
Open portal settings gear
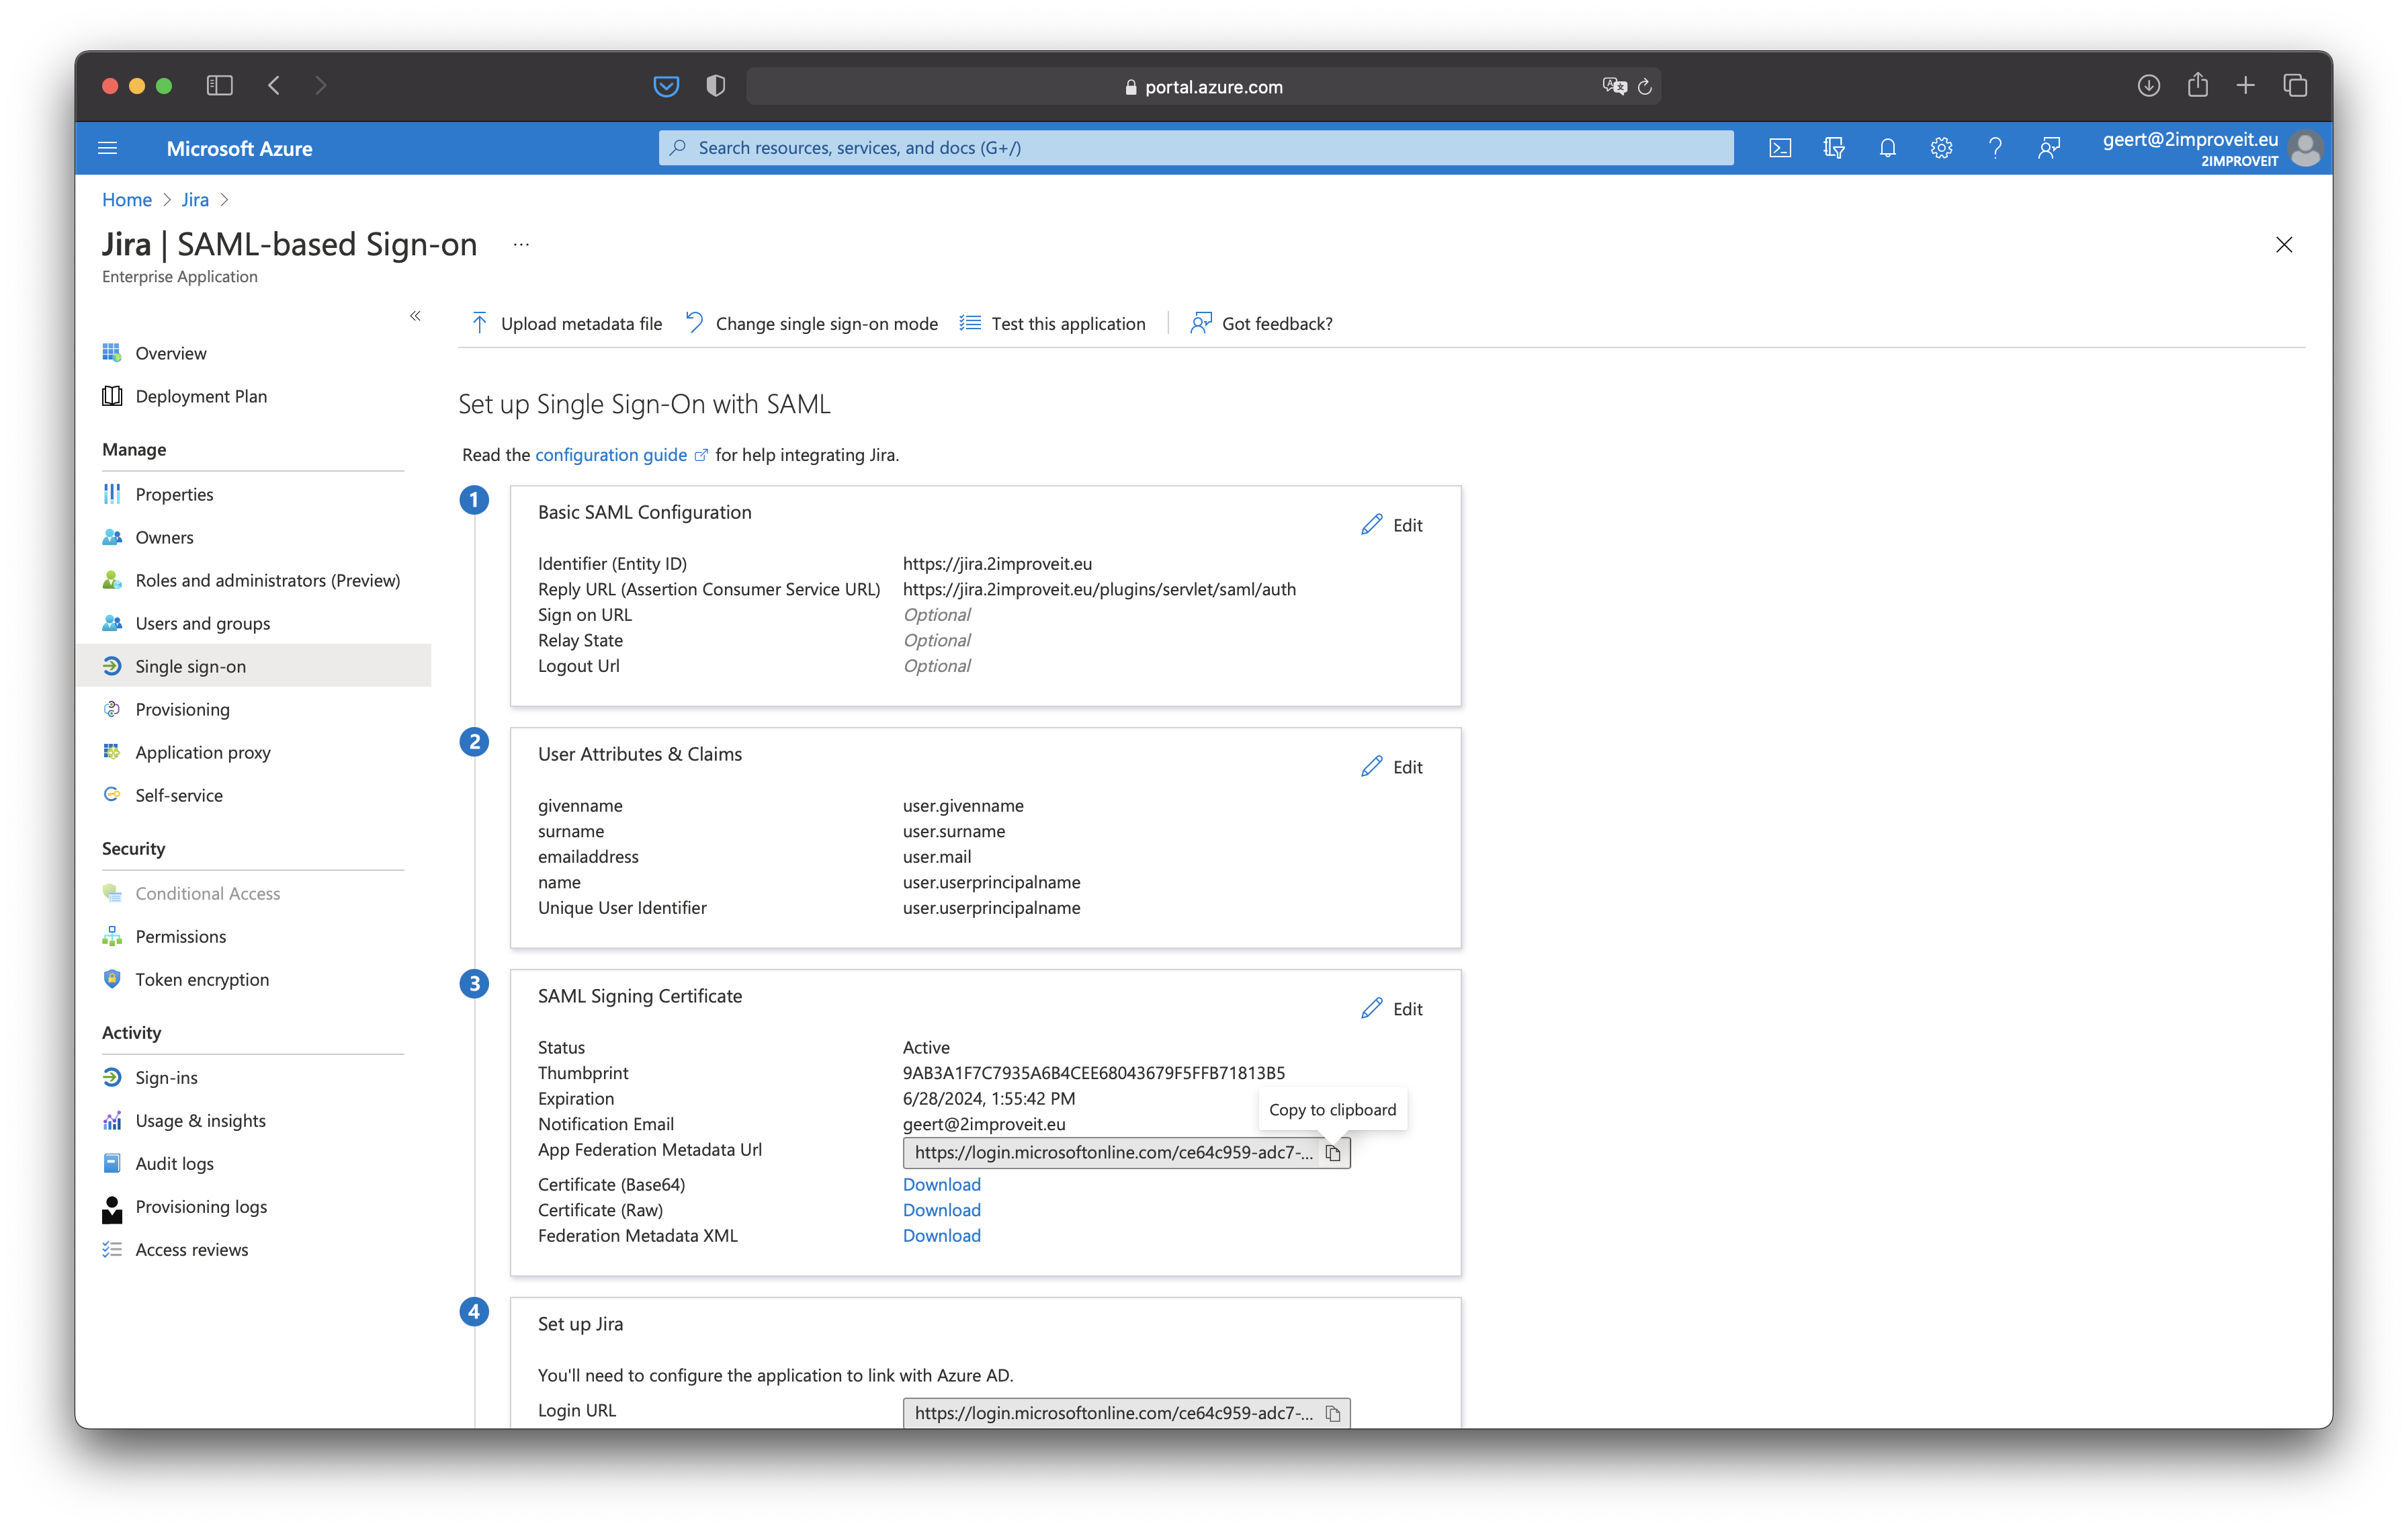click(x=1941, y=148)
